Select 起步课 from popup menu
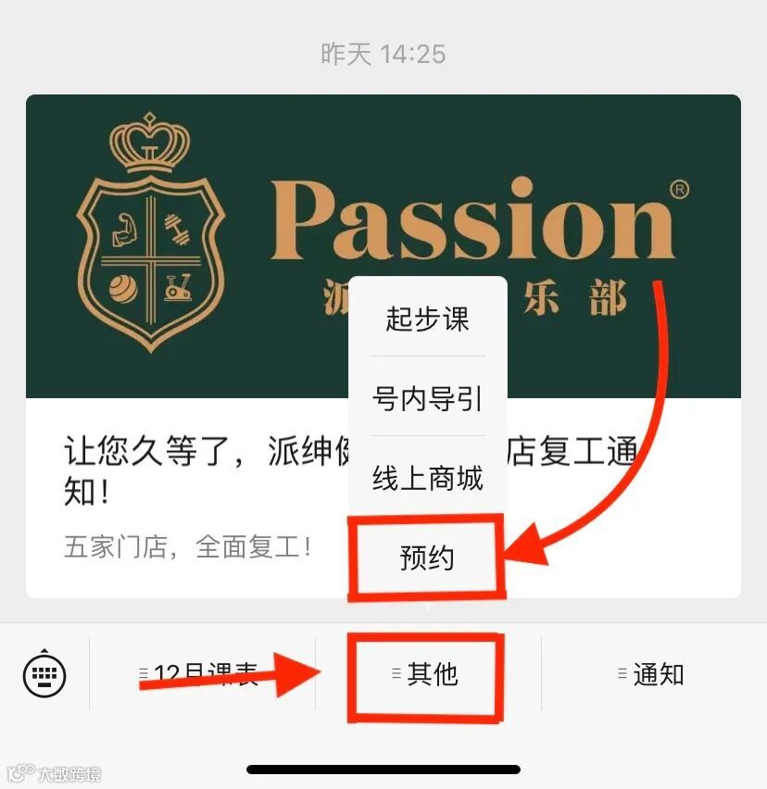The width and height of the screenshot is (767, 789). [x=427, y=319]
